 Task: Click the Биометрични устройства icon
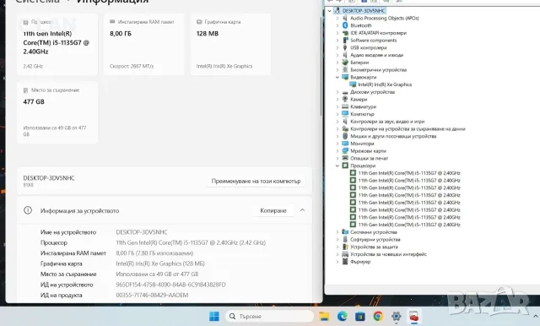point(345,69)
